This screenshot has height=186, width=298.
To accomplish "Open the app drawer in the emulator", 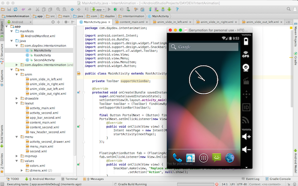I will tap(203, 158).
